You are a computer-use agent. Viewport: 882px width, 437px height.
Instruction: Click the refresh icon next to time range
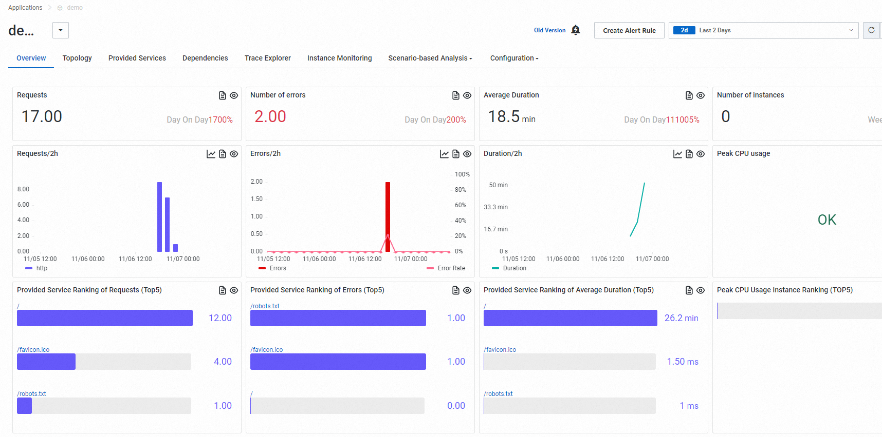tap(871, 30)
